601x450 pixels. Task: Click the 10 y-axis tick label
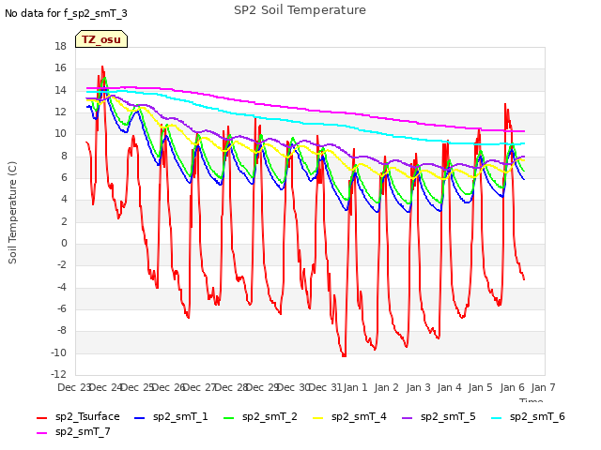tap(60, 134)
